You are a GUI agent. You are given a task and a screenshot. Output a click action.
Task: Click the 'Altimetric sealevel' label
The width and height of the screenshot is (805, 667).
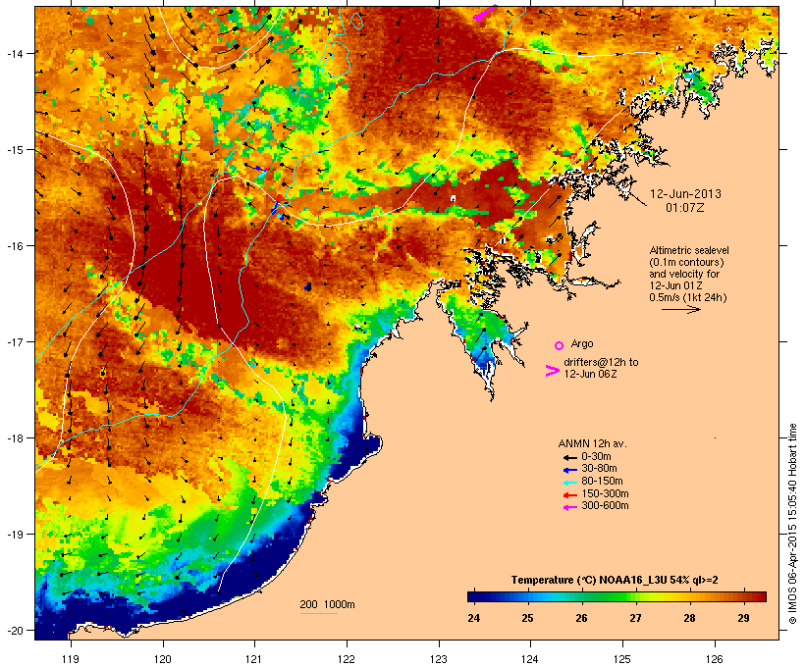tap(689, 250)
